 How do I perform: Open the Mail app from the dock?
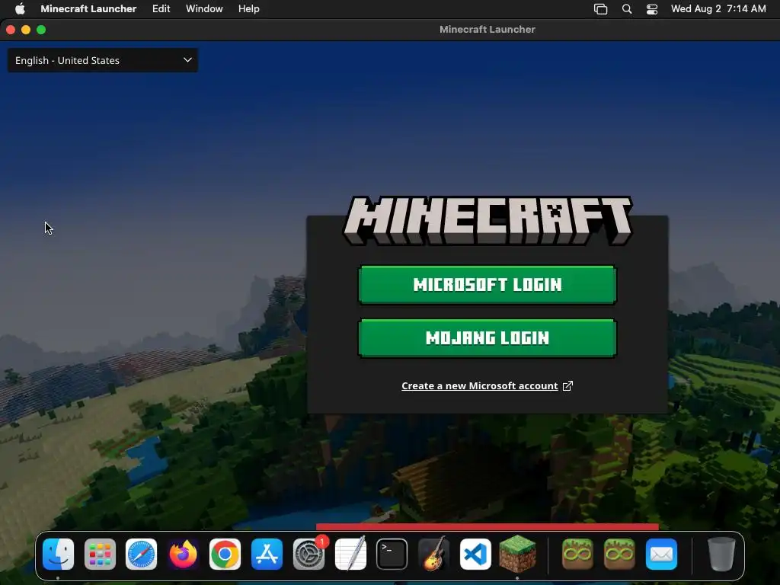[661, 555]
